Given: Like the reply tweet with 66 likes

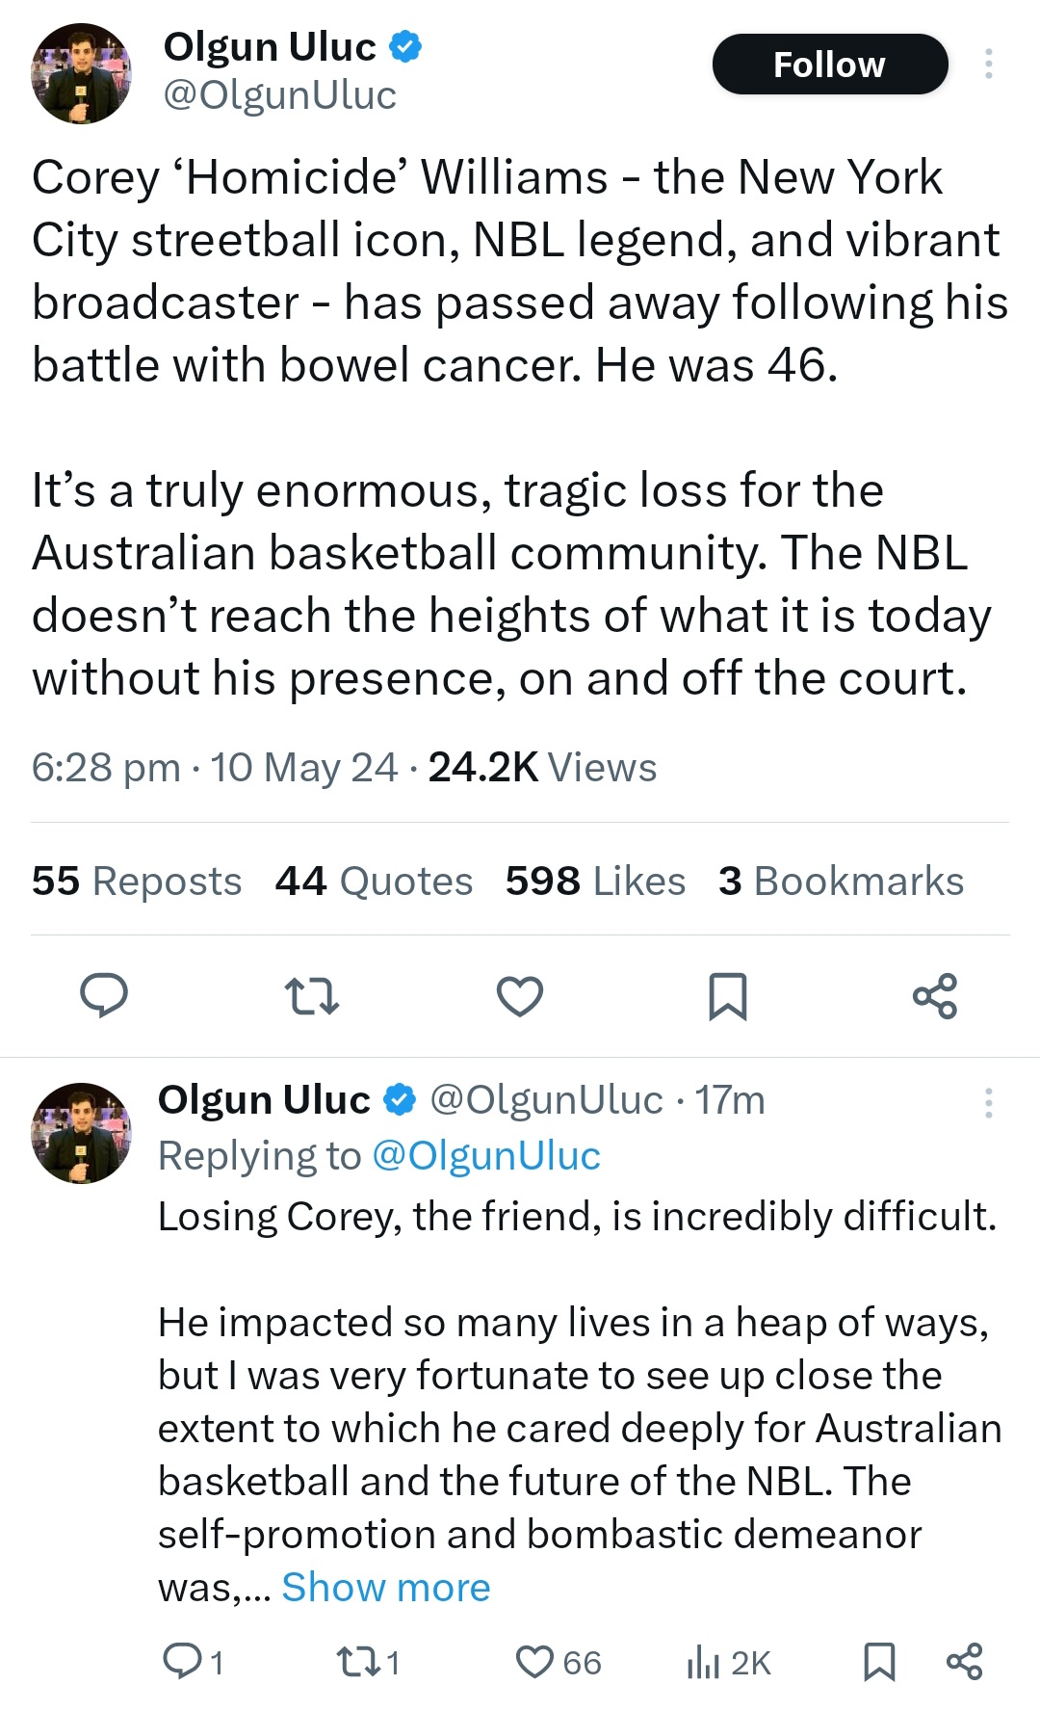Looking at the screenshot, I should 559,1662.
